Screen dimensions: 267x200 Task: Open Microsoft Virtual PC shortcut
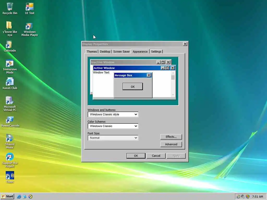10,104
